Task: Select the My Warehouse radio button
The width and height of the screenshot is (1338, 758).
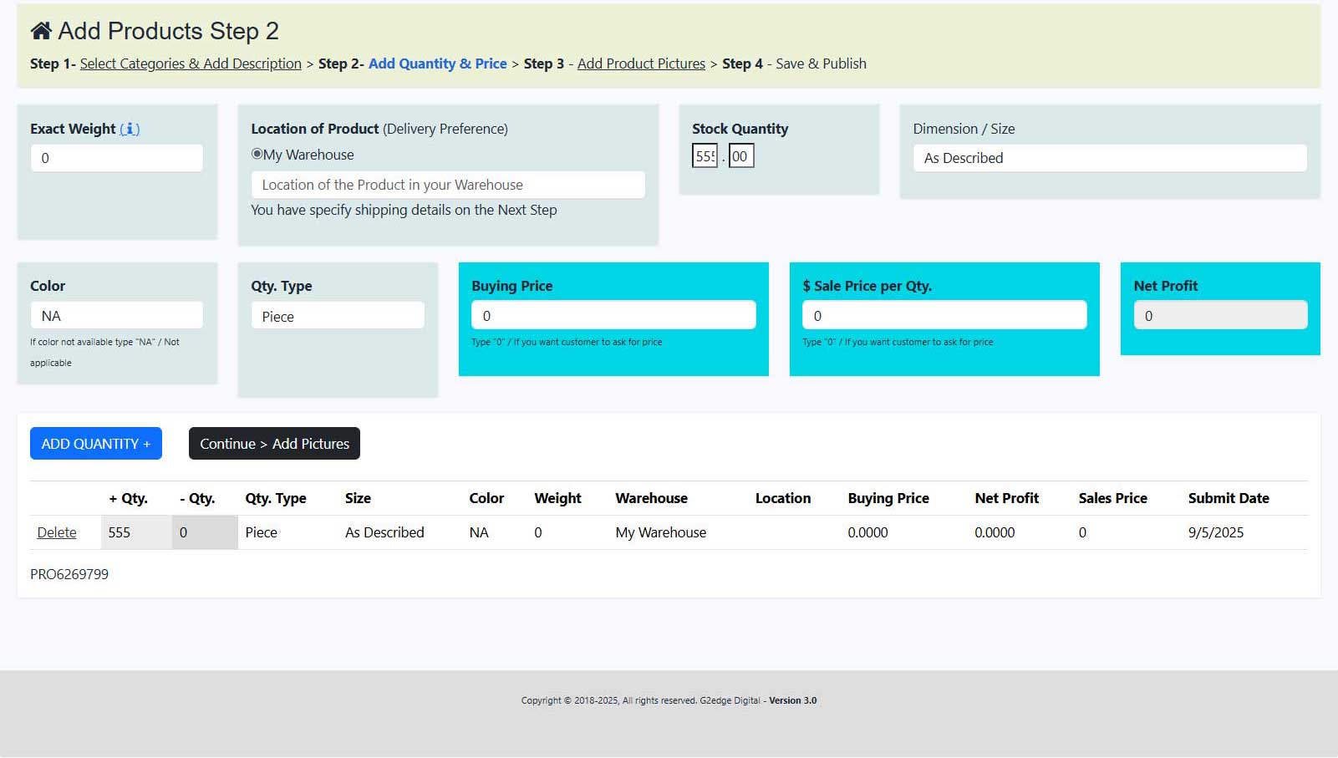Action: [x=257, y=154]
